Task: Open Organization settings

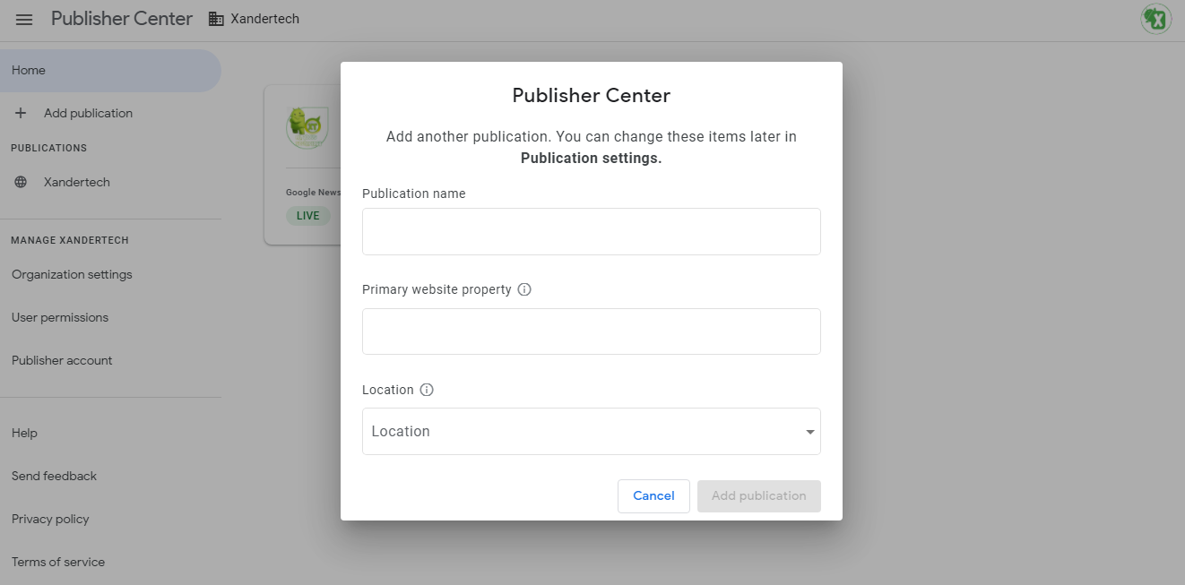Action: [72, 275]
